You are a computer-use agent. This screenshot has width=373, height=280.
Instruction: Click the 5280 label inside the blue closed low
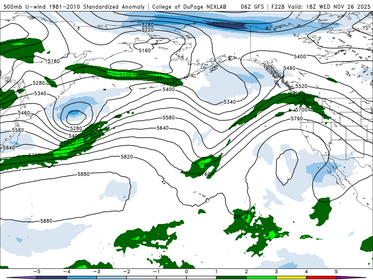tap(76, 128)
